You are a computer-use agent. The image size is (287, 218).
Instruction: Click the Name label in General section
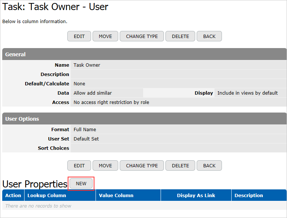[x=62, y=65]
